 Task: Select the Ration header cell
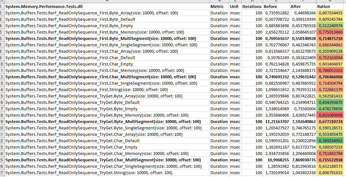[x=330, y=6]
